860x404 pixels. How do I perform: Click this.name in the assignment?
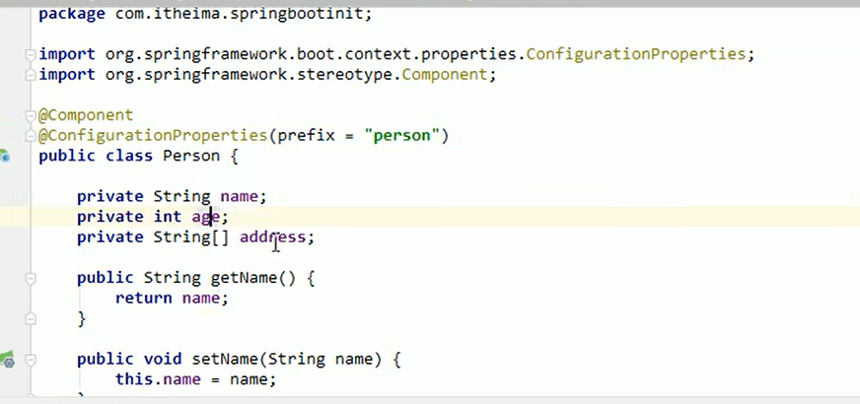[158, 379]
